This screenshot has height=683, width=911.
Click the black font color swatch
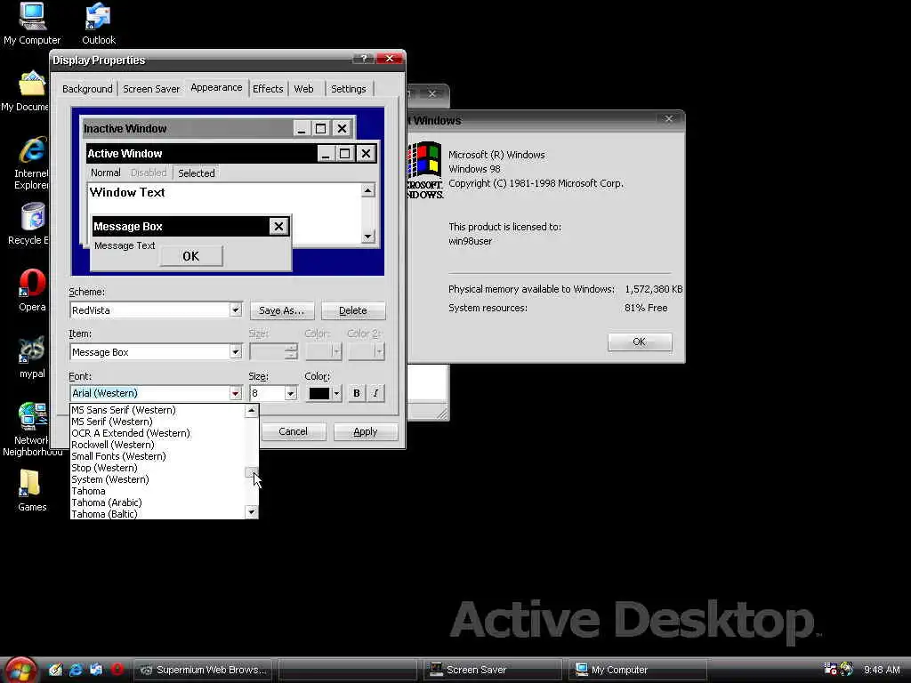point(319,393)
